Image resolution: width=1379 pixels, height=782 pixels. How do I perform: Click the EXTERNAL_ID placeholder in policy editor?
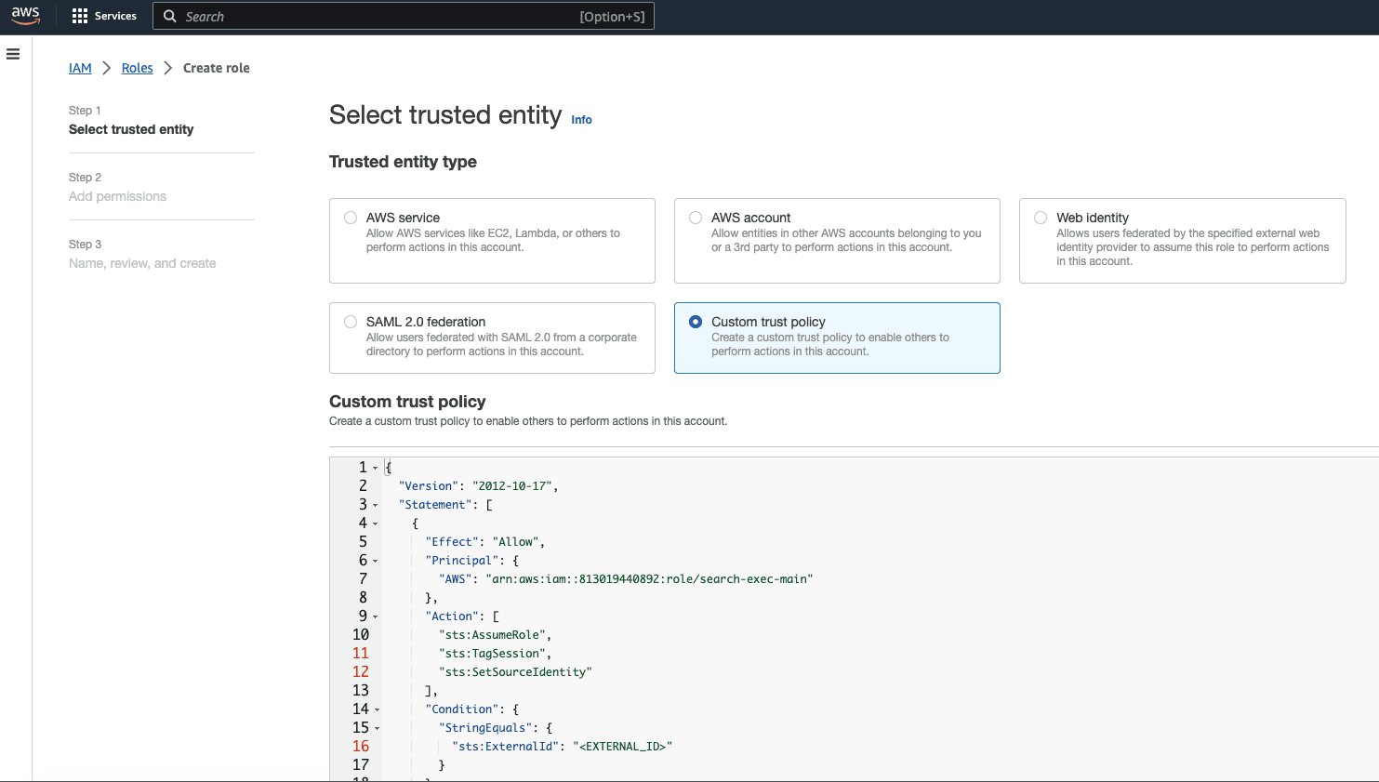point(622,747)
